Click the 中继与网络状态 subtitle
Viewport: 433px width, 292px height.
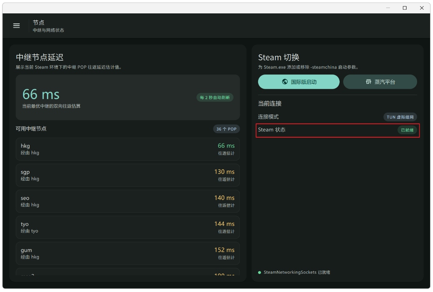click(x=49, y=30)
